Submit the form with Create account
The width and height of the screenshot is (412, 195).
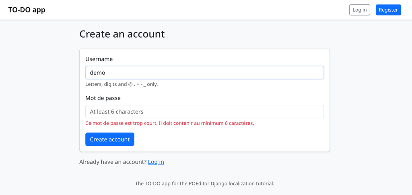110,139
